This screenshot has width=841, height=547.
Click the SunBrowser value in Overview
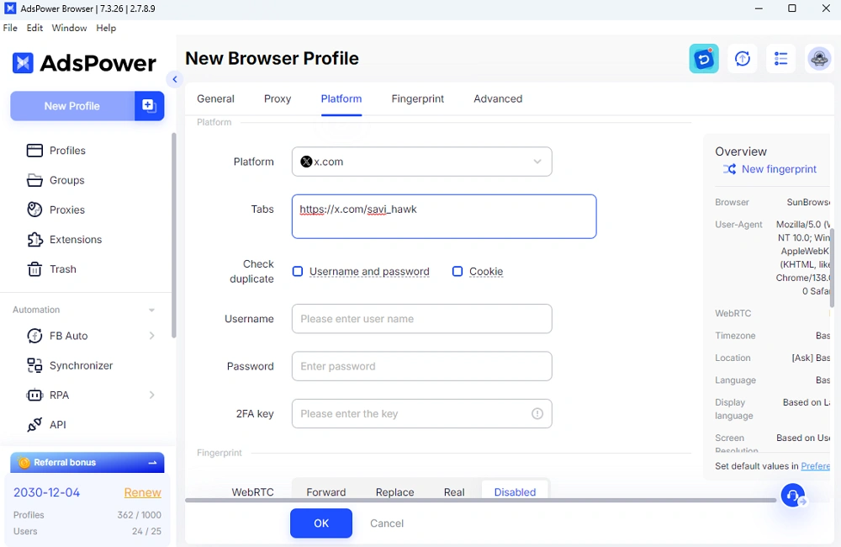tap(808, 202)
